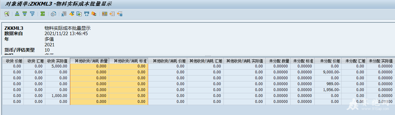Viewport: 395px width, 115px height.
Task: Click the select layout icon
Action: click(112, 14)
